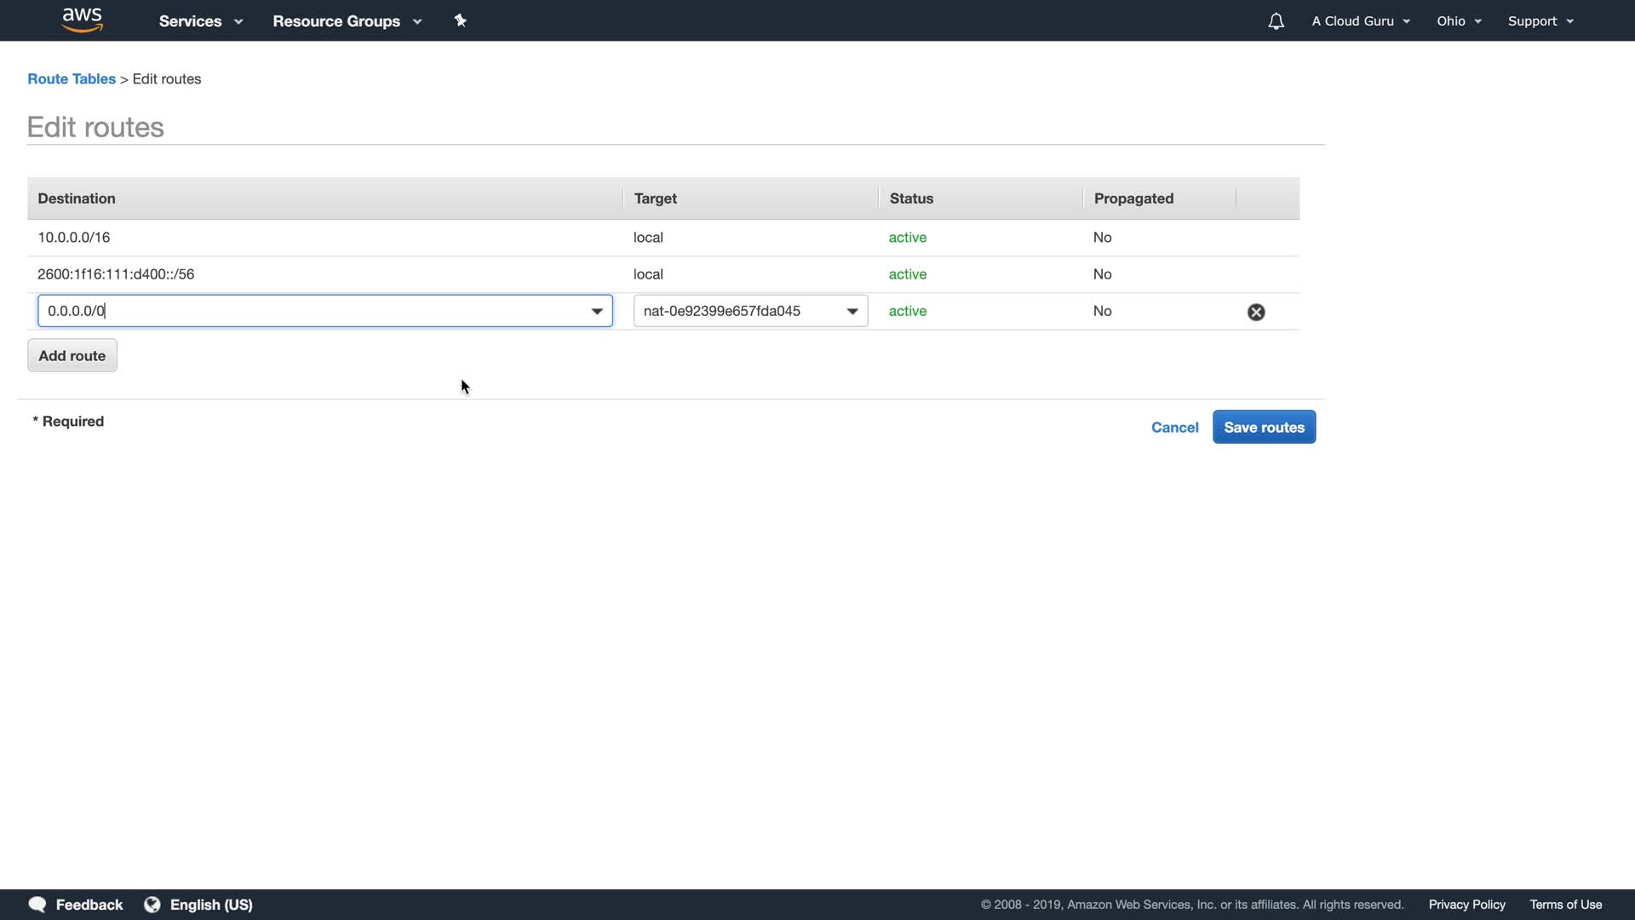Expand the Destination field dropdown arrow
The height and width of the screenshot is (920, 1635).
[x=597, y=311]
